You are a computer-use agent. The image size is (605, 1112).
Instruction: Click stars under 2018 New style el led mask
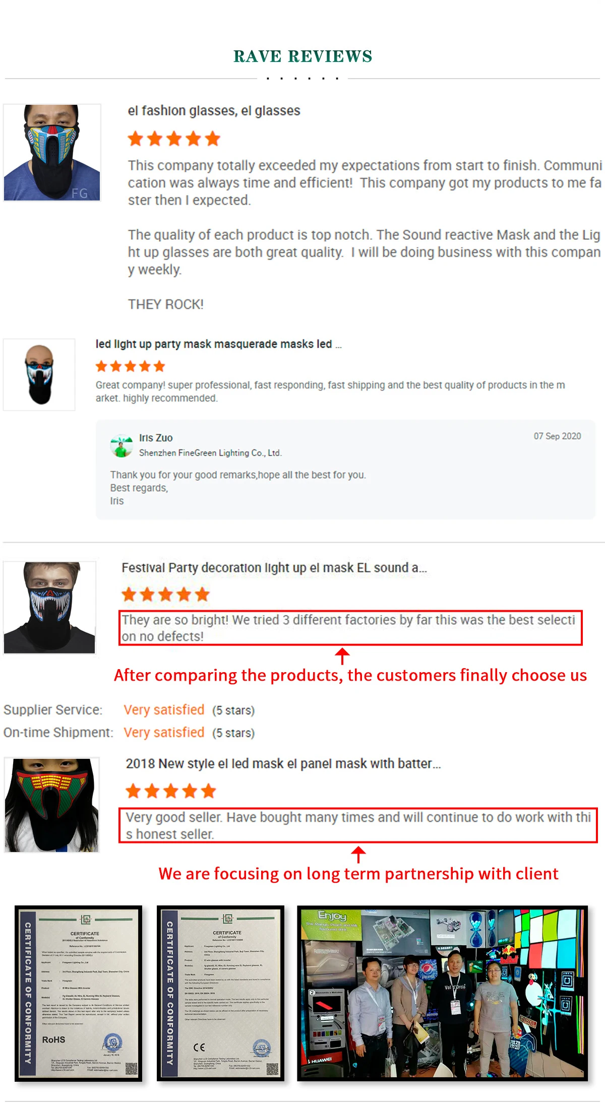pyautogui.click(x=171, y=791)
